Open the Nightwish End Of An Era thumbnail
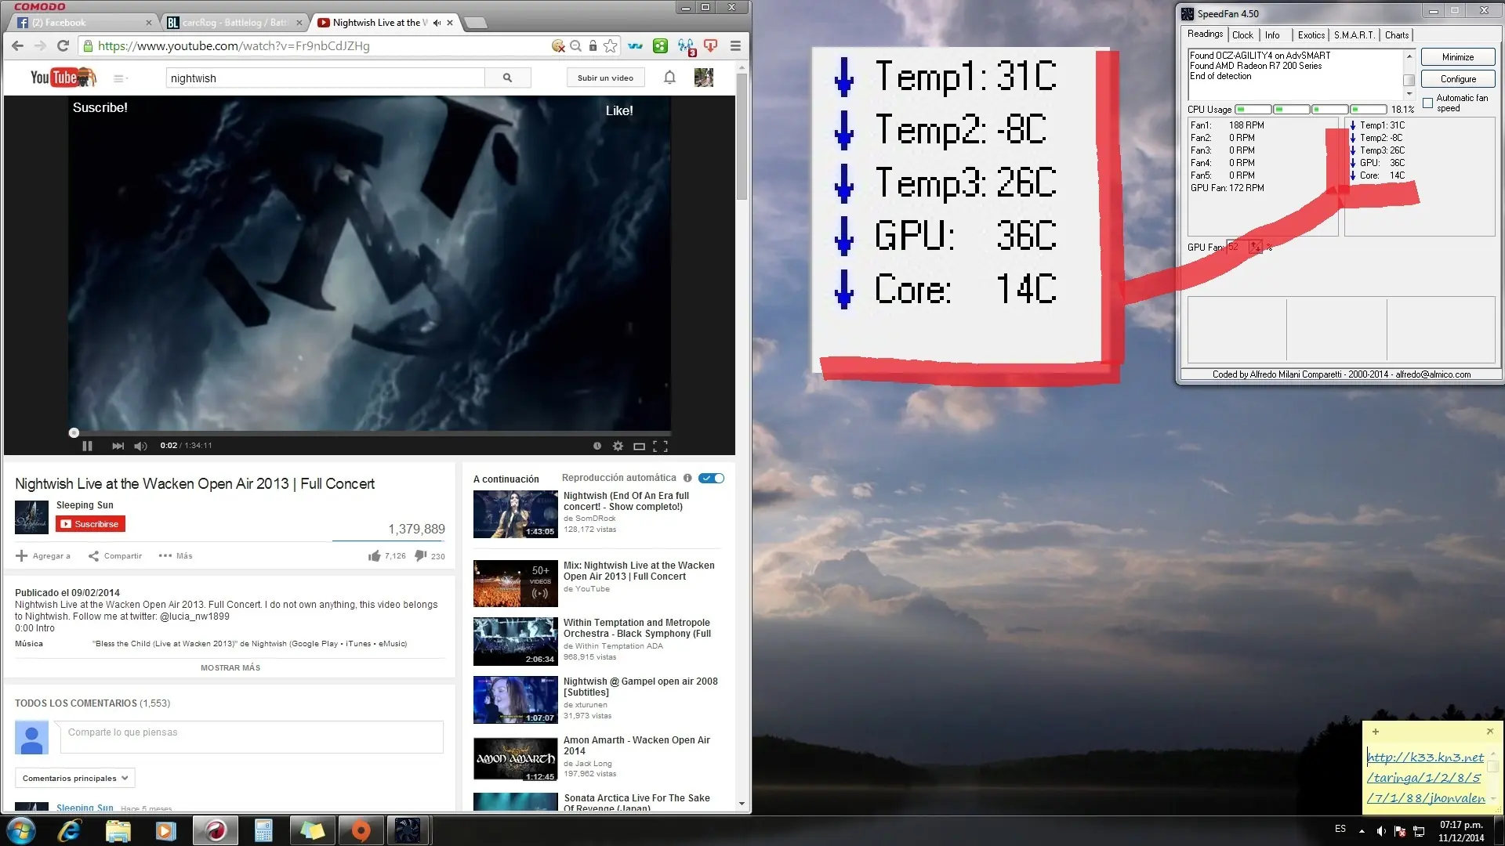1505x846 pixels. click(515, 514)
